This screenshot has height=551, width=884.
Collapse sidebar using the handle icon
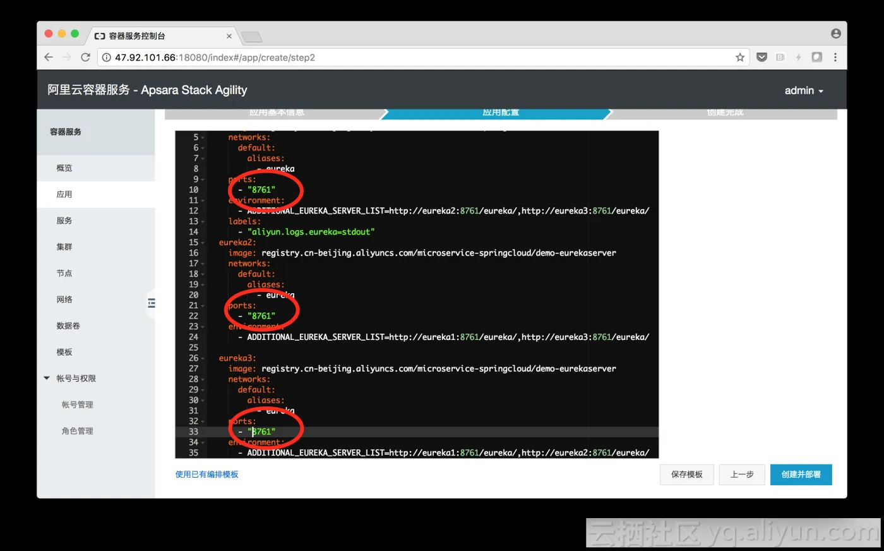pos(151,303)
